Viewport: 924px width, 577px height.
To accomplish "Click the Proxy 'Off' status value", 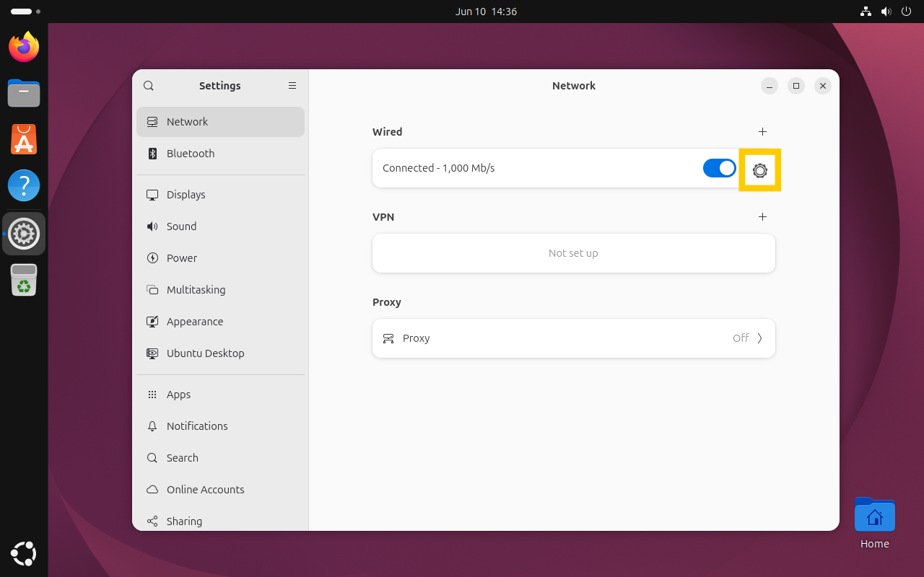I will pyautogui.click(x=741, y=338).
